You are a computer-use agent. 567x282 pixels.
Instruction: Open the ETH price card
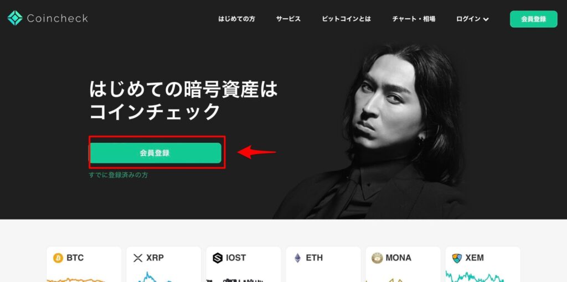coord(323,264)
